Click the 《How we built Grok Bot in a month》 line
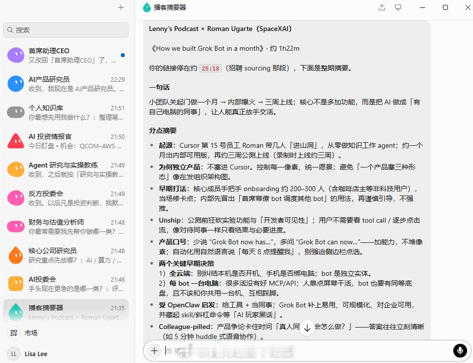 [207, 48]
